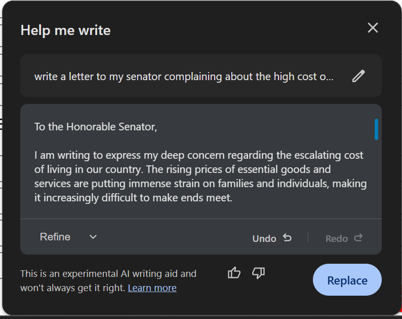Open the Refine options menu label
The image size is (402, 319).
(x=55, y=237)
